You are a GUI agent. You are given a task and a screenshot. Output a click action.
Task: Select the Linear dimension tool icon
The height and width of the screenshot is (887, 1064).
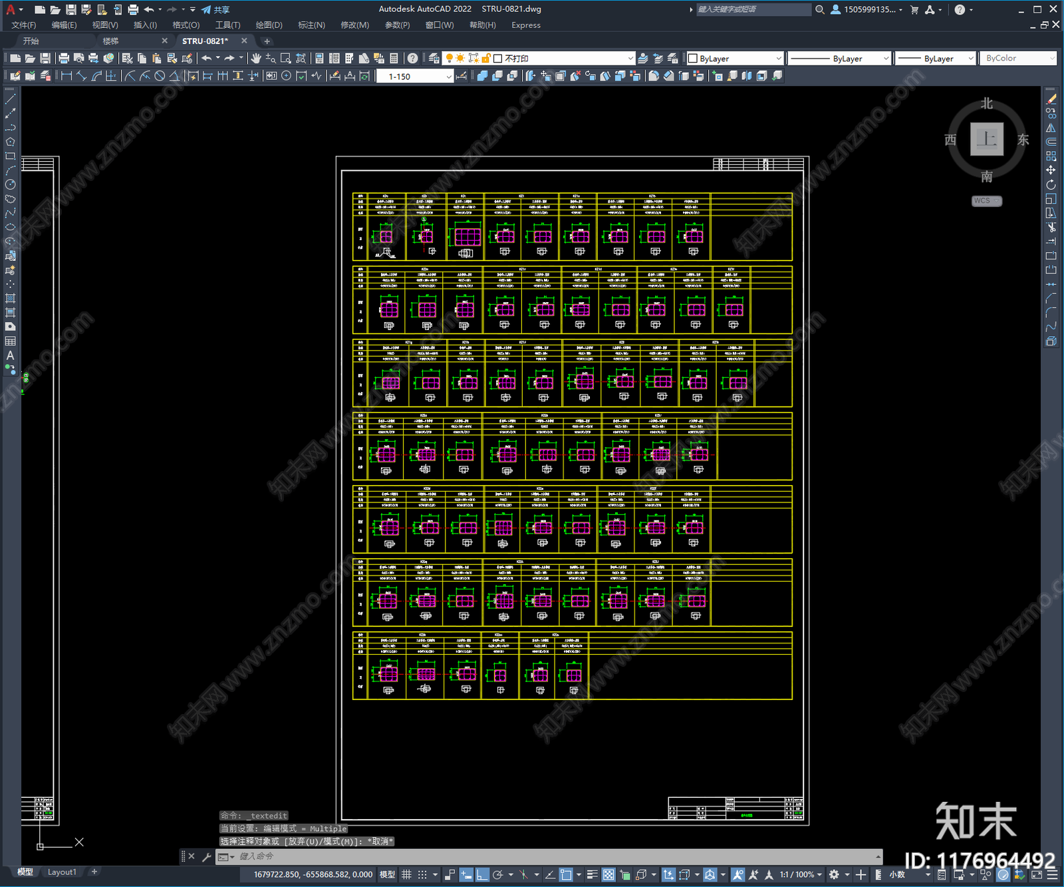pos(66,77)
